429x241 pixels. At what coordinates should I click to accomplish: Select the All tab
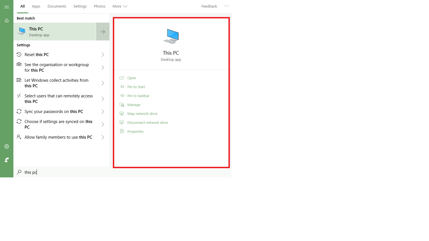pos(23,6)
